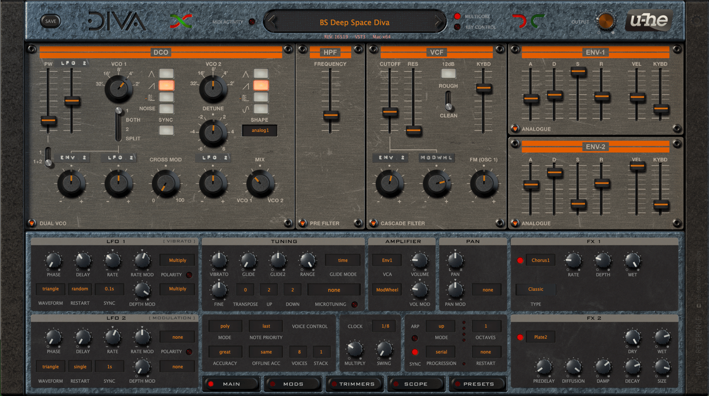Switch to the SCOPE tab
709x396 pixels.
[416, 384]
